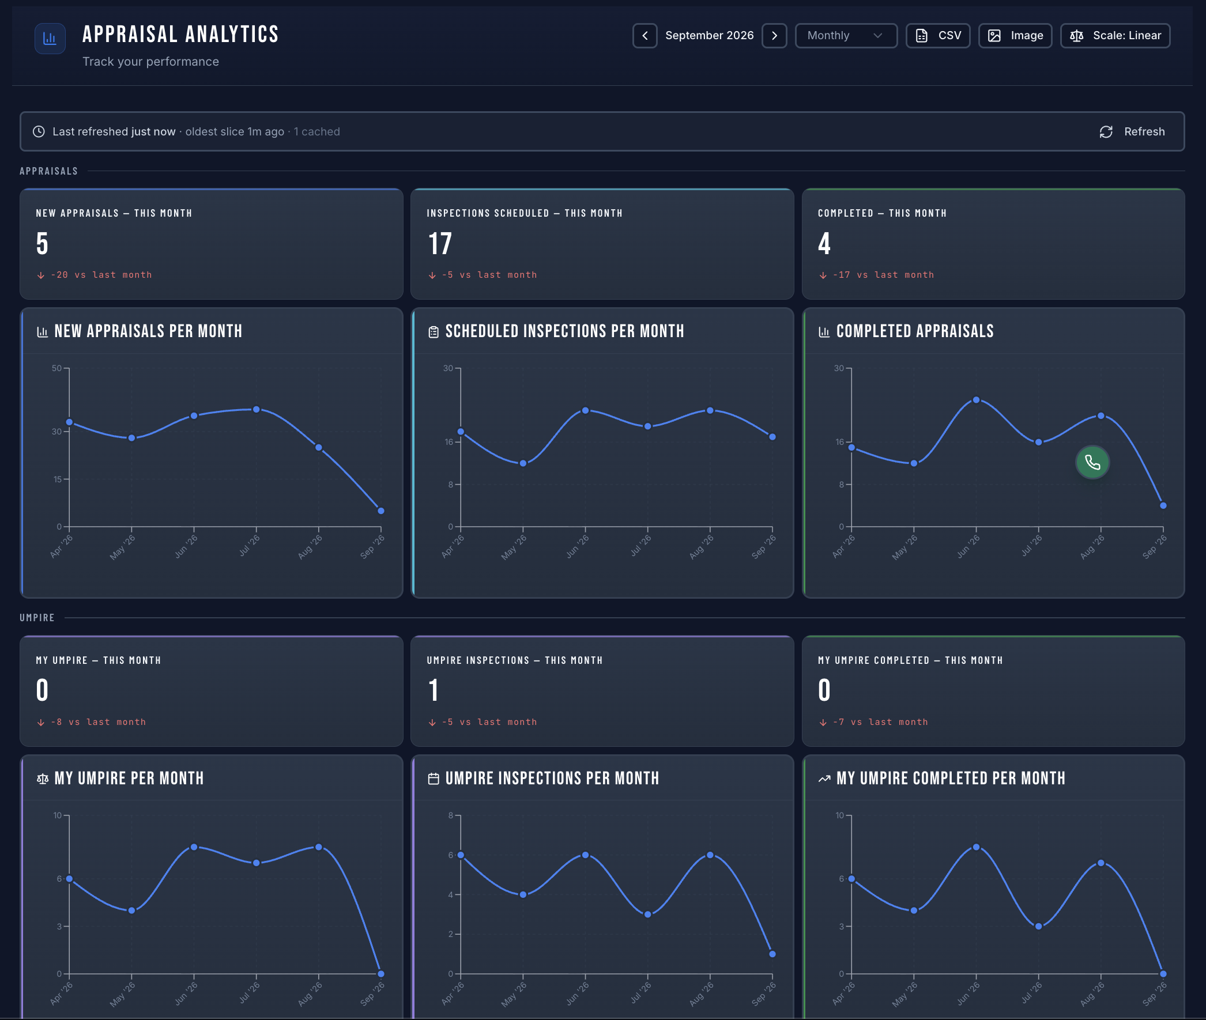Click the Umpire Inspections – This Month value 1
The height and width of the screenshot is (1020, 1206).
tap(434, 690)
